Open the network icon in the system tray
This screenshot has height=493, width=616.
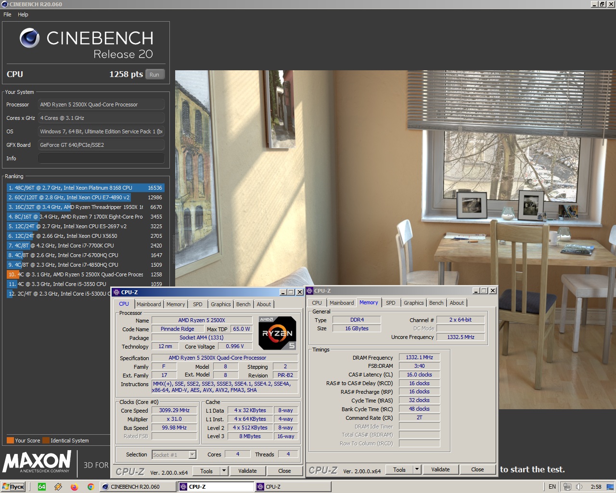tap(567, 487)
